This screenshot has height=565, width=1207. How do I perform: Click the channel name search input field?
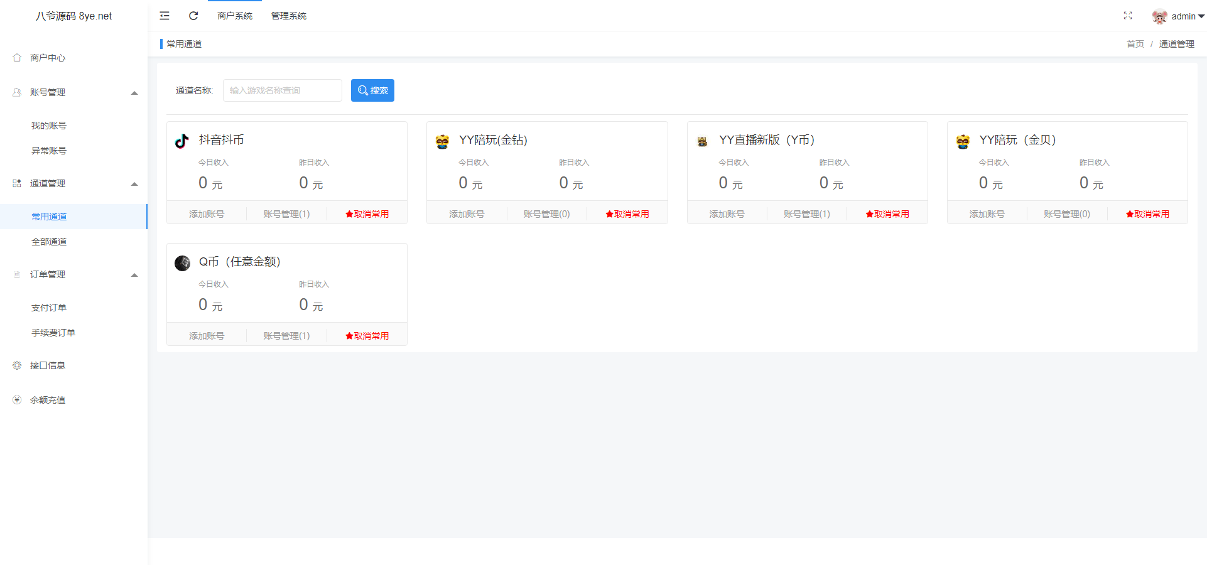click(x=282, y=90)
